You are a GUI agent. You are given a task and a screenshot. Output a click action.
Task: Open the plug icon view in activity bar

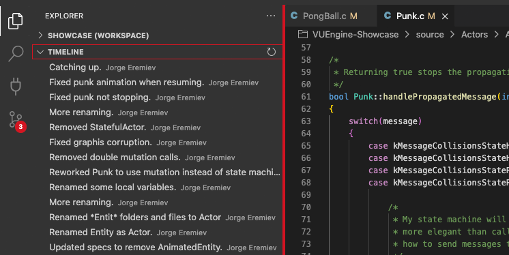click(x=16, y=87)
